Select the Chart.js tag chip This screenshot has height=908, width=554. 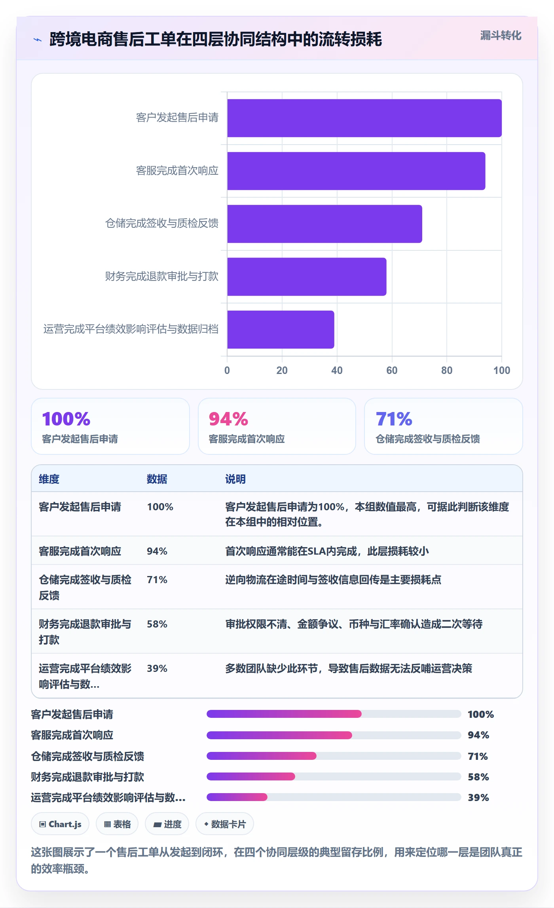pos(60,824)
